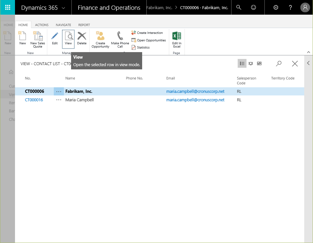Click the Finance and Operations title
Screen dimensions: 313x243
[x=109, y=7]
